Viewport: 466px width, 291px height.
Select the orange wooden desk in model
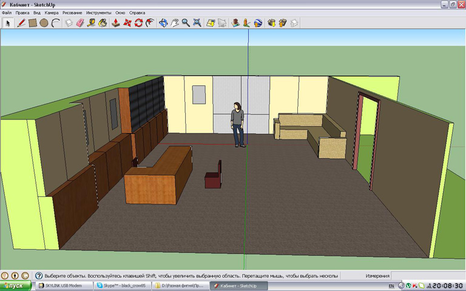tap(159, 175)
